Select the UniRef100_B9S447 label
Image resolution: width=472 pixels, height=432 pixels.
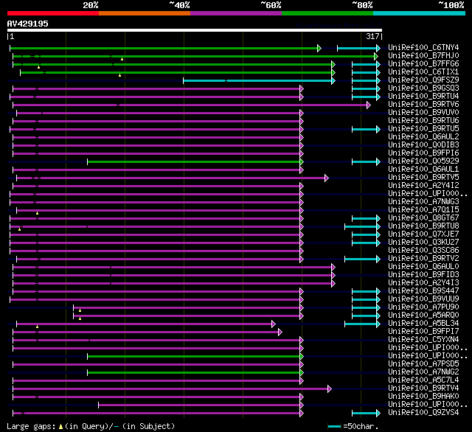(423, 291)
